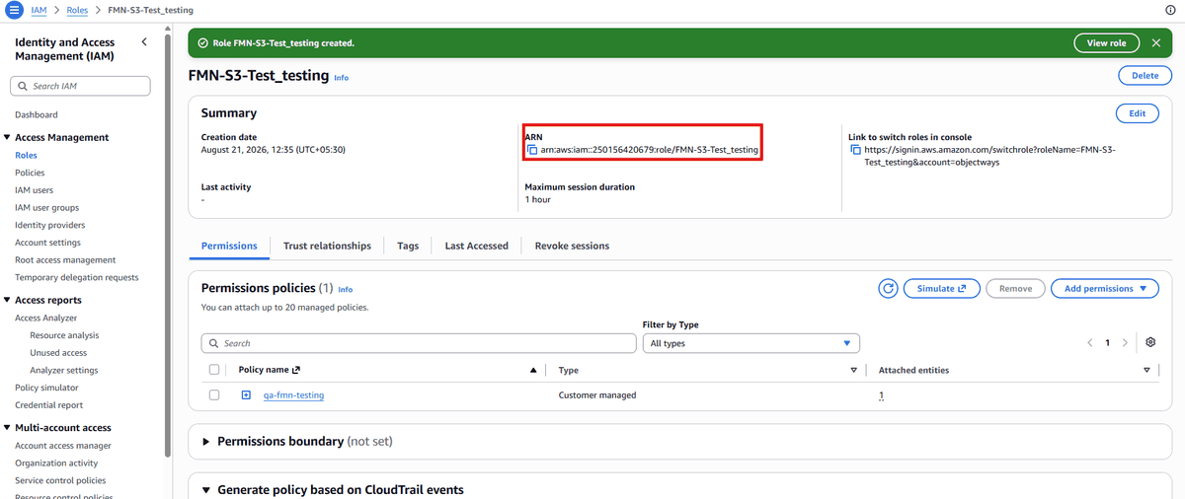Sort the Attached entities column
The width and height of the screenshot is (1185, 499).
[1146, 370]
